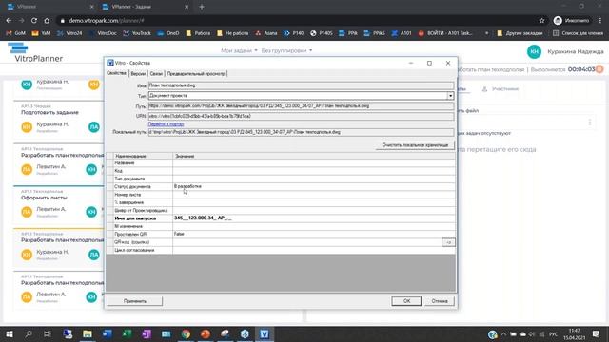The height and width of the screenshot is (342, 609).
Task: Open Excel from the taskbar
Action: tap(127, 333)
